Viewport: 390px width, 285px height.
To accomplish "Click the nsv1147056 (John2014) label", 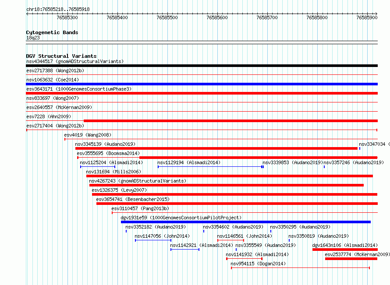I will click(162, 236).
